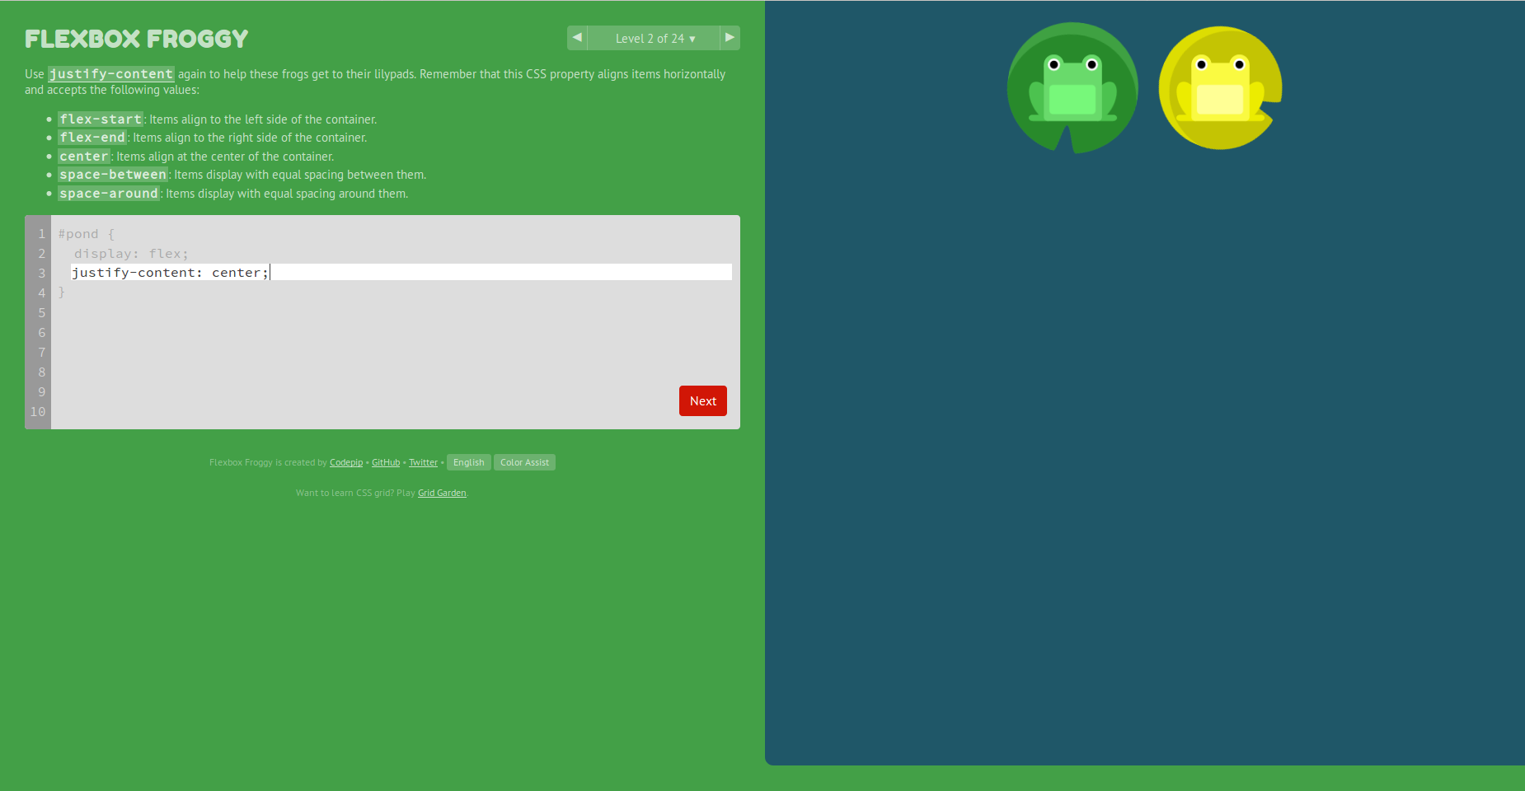The image size is (1525, 791).
Task: Open the Twitter link
Action: 424,463
